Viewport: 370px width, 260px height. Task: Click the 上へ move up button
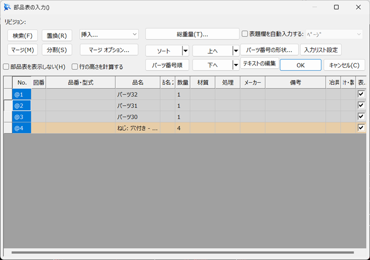pyautogui.click(x=212, y=51)
